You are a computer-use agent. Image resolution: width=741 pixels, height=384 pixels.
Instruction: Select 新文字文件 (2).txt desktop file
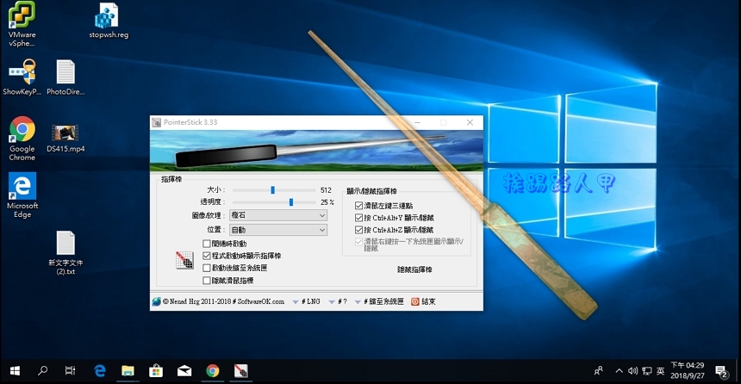click(65, 252)
